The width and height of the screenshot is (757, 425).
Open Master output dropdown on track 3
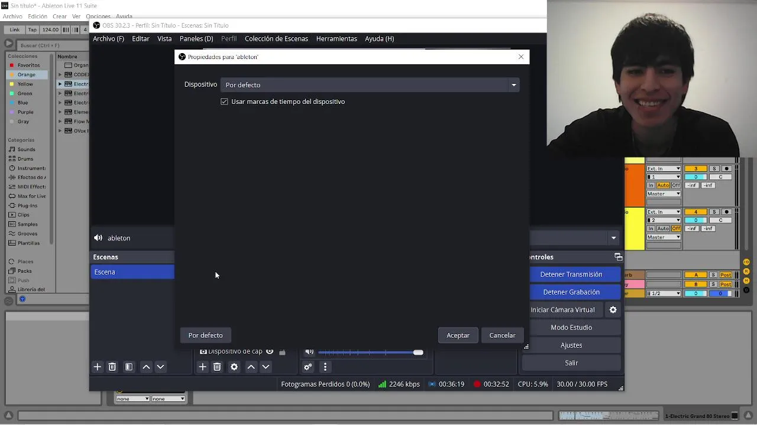pos(664,194)
